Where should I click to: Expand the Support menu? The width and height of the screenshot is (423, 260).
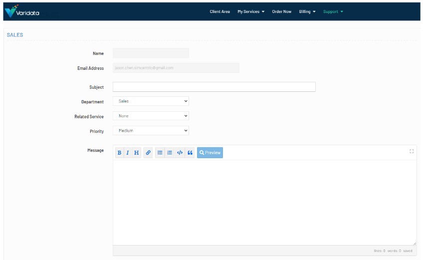(x=333, y=11)
